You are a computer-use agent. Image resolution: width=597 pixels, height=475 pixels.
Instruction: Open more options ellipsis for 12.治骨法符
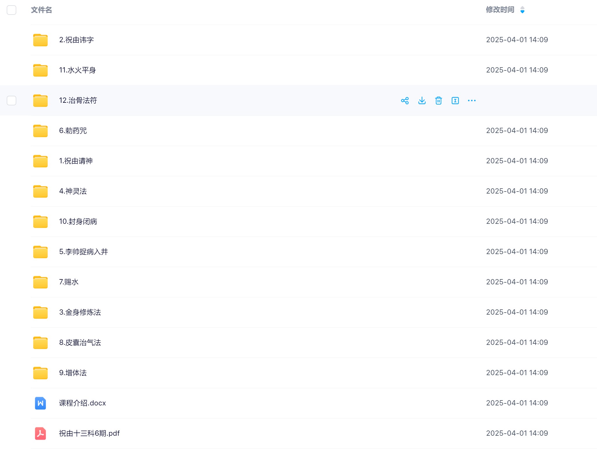point(472,101)
